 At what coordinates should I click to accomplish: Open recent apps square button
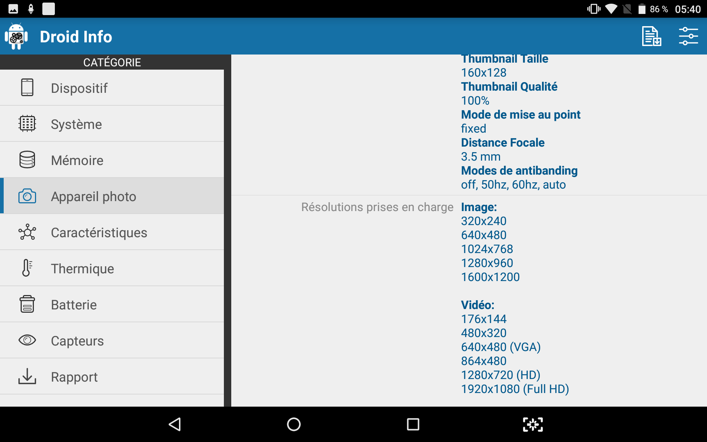click(413, 424)
